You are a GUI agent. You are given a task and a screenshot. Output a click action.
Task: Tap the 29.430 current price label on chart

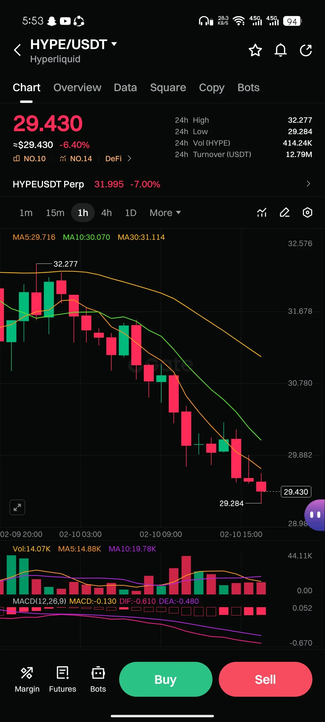296,492
